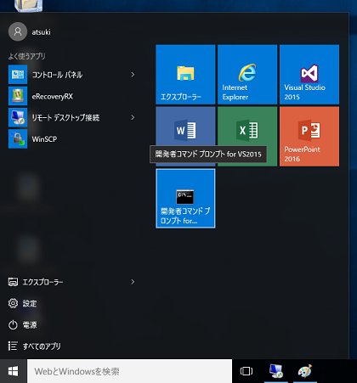
Task: Launch the PowerPoint 2016 tile
Action: pyautogui.click(x=309, y=137)
